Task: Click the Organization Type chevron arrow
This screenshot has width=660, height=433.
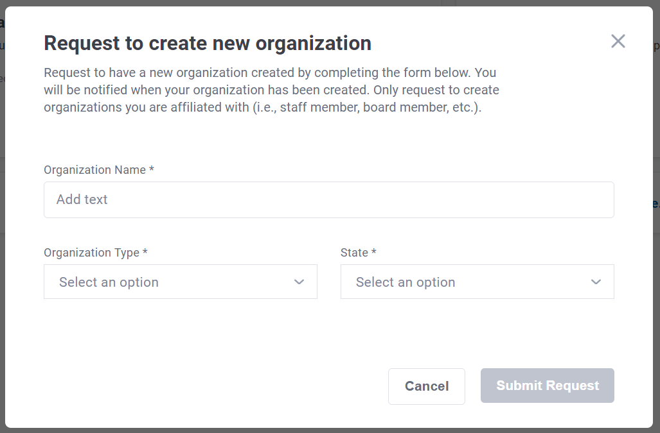Action: [x=299, y=282]
